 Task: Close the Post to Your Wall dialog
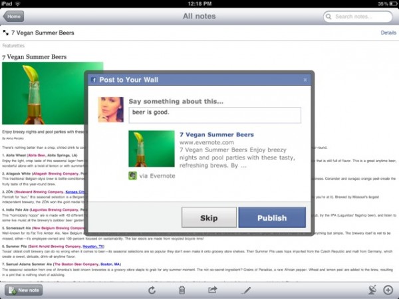305,80
